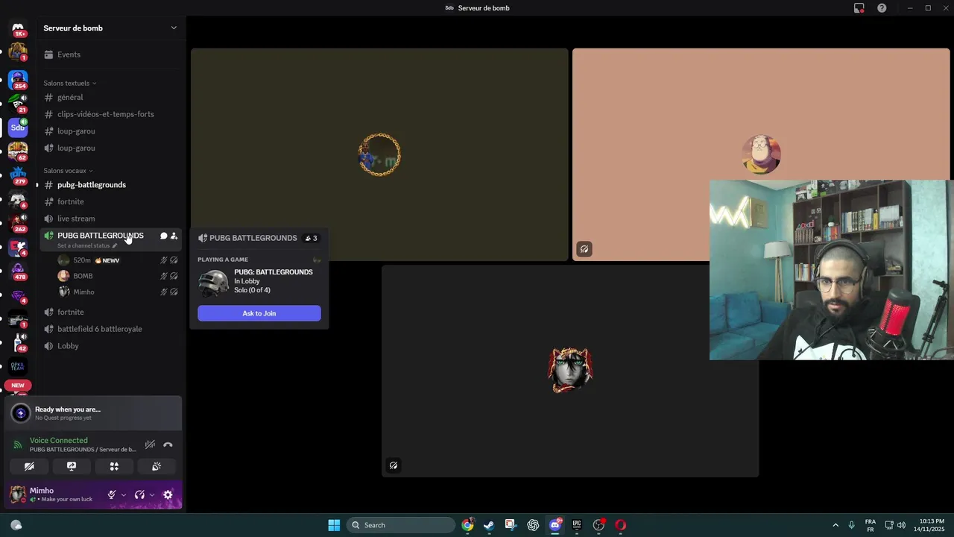
Task: Focus the top-left participant video tile
Action: pos(379,154)
